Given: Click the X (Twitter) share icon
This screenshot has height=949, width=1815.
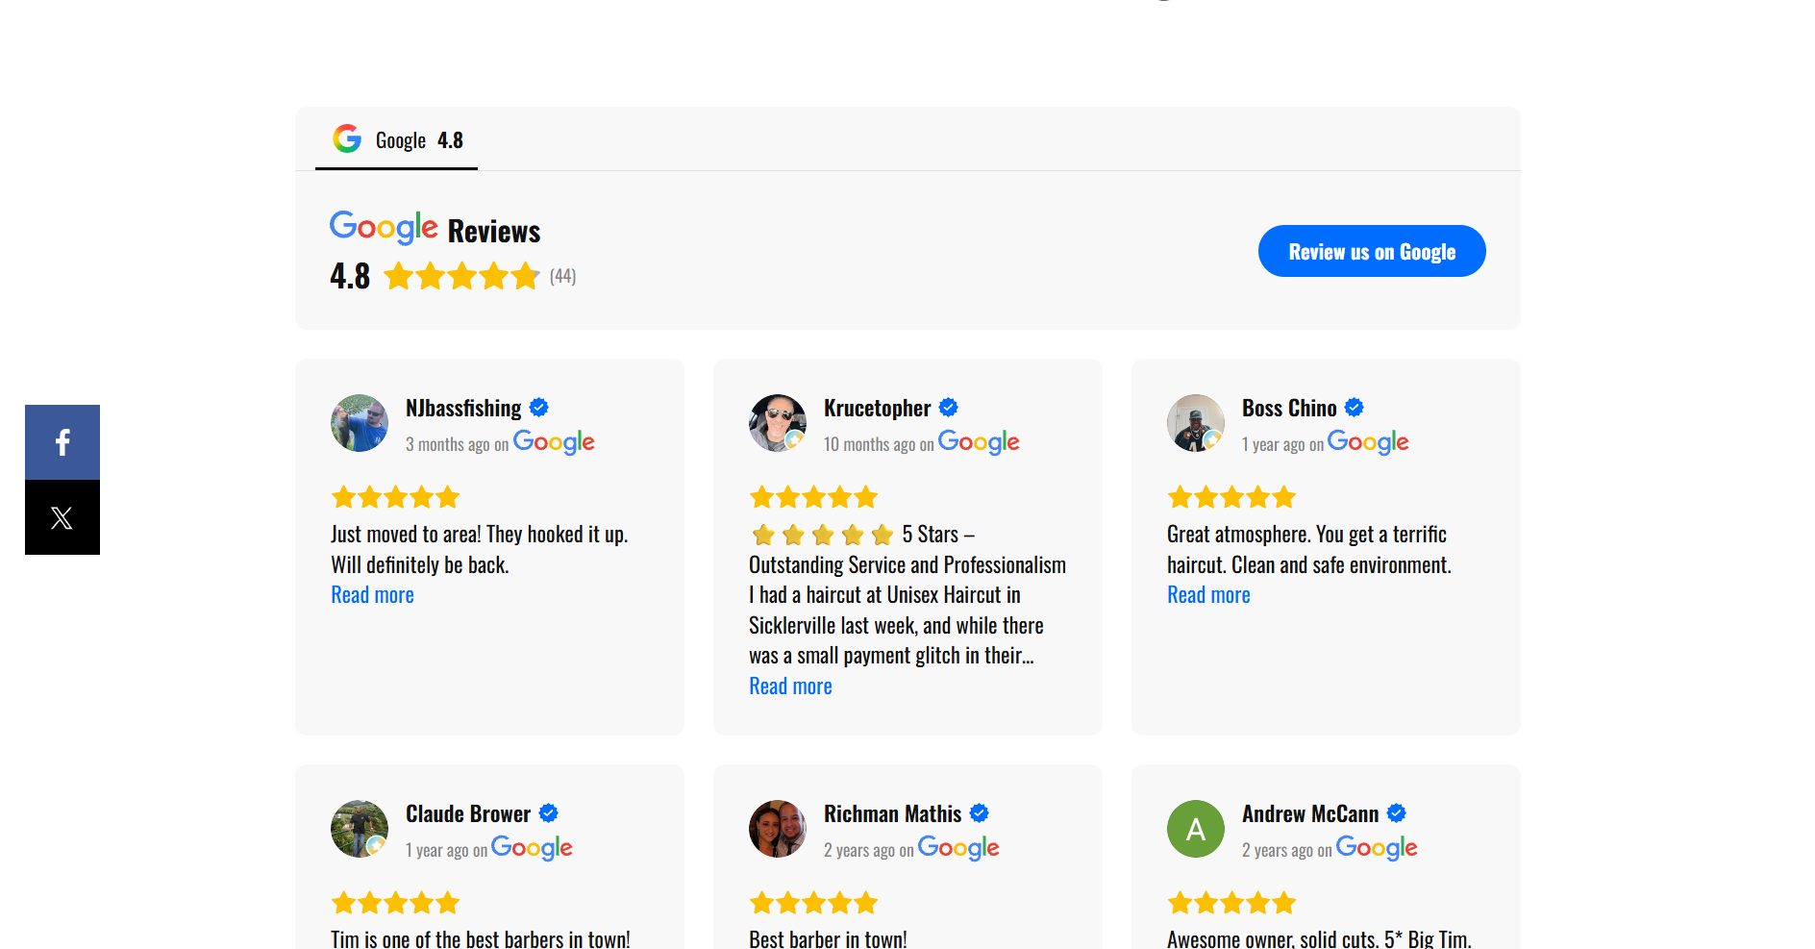Looking at the screenshot, I should (62, 517).
